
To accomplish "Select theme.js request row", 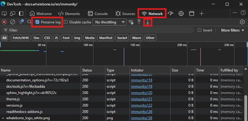I will [x=122, y=99].
